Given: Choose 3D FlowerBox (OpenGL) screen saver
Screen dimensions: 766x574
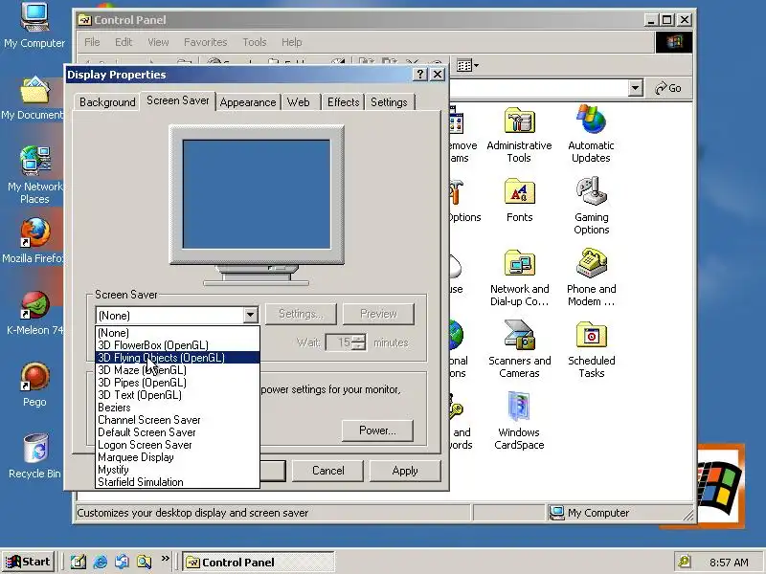Looking at the screenshot, I should (x=177, y=345).
